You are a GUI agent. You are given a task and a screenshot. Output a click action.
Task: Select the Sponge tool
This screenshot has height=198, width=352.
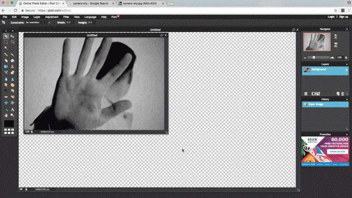(x=12, y=85)
